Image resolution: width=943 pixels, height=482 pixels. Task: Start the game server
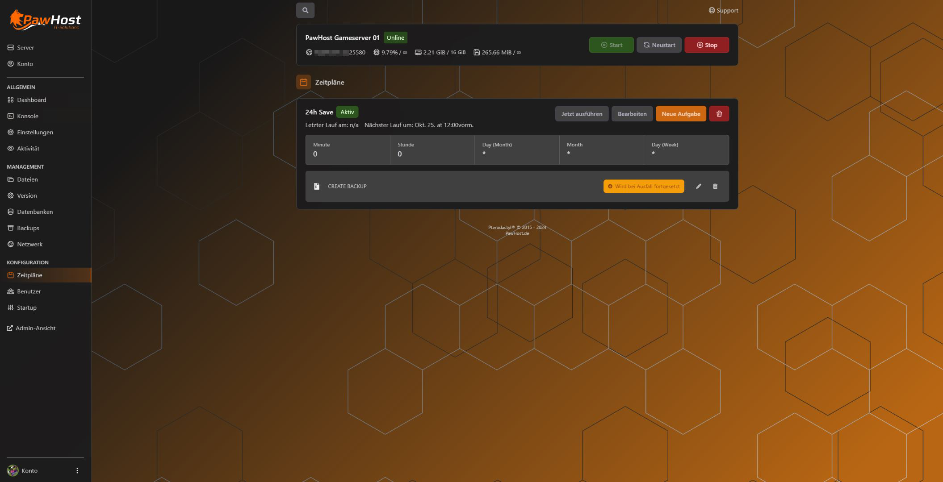point(611,45)
